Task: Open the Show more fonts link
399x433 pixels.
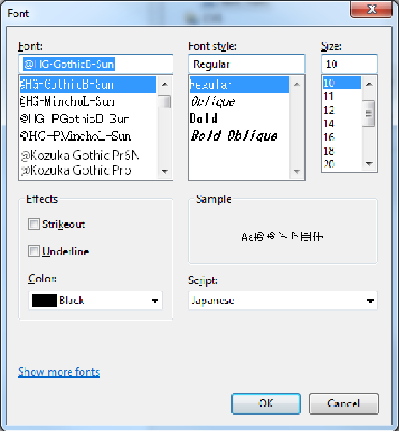Action: click(x=59, y=372)
